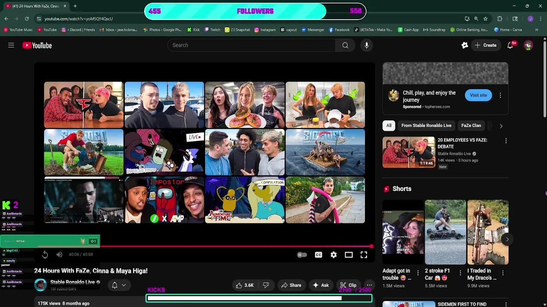Screen dimensions: 547x307
Task: Like the video (3.6K)
Action: click(244, 285)
